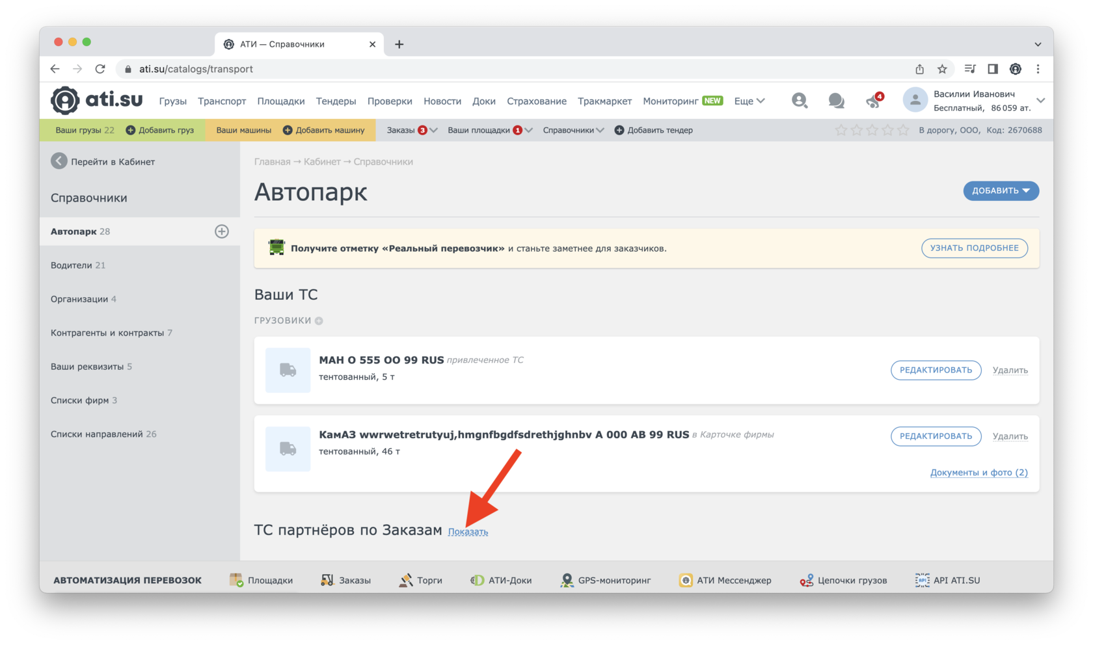The width and height of the screenshot is (1093, 645).
Task: Click the user avatar icon
Action: pos(915,100)
